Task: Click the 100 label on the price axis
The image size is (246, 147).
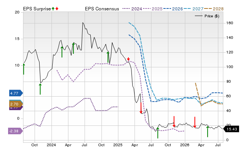Action: pos(229,67)
